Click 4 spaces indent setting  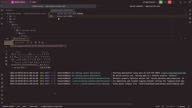pyautogui.click(x=181, y=106)
